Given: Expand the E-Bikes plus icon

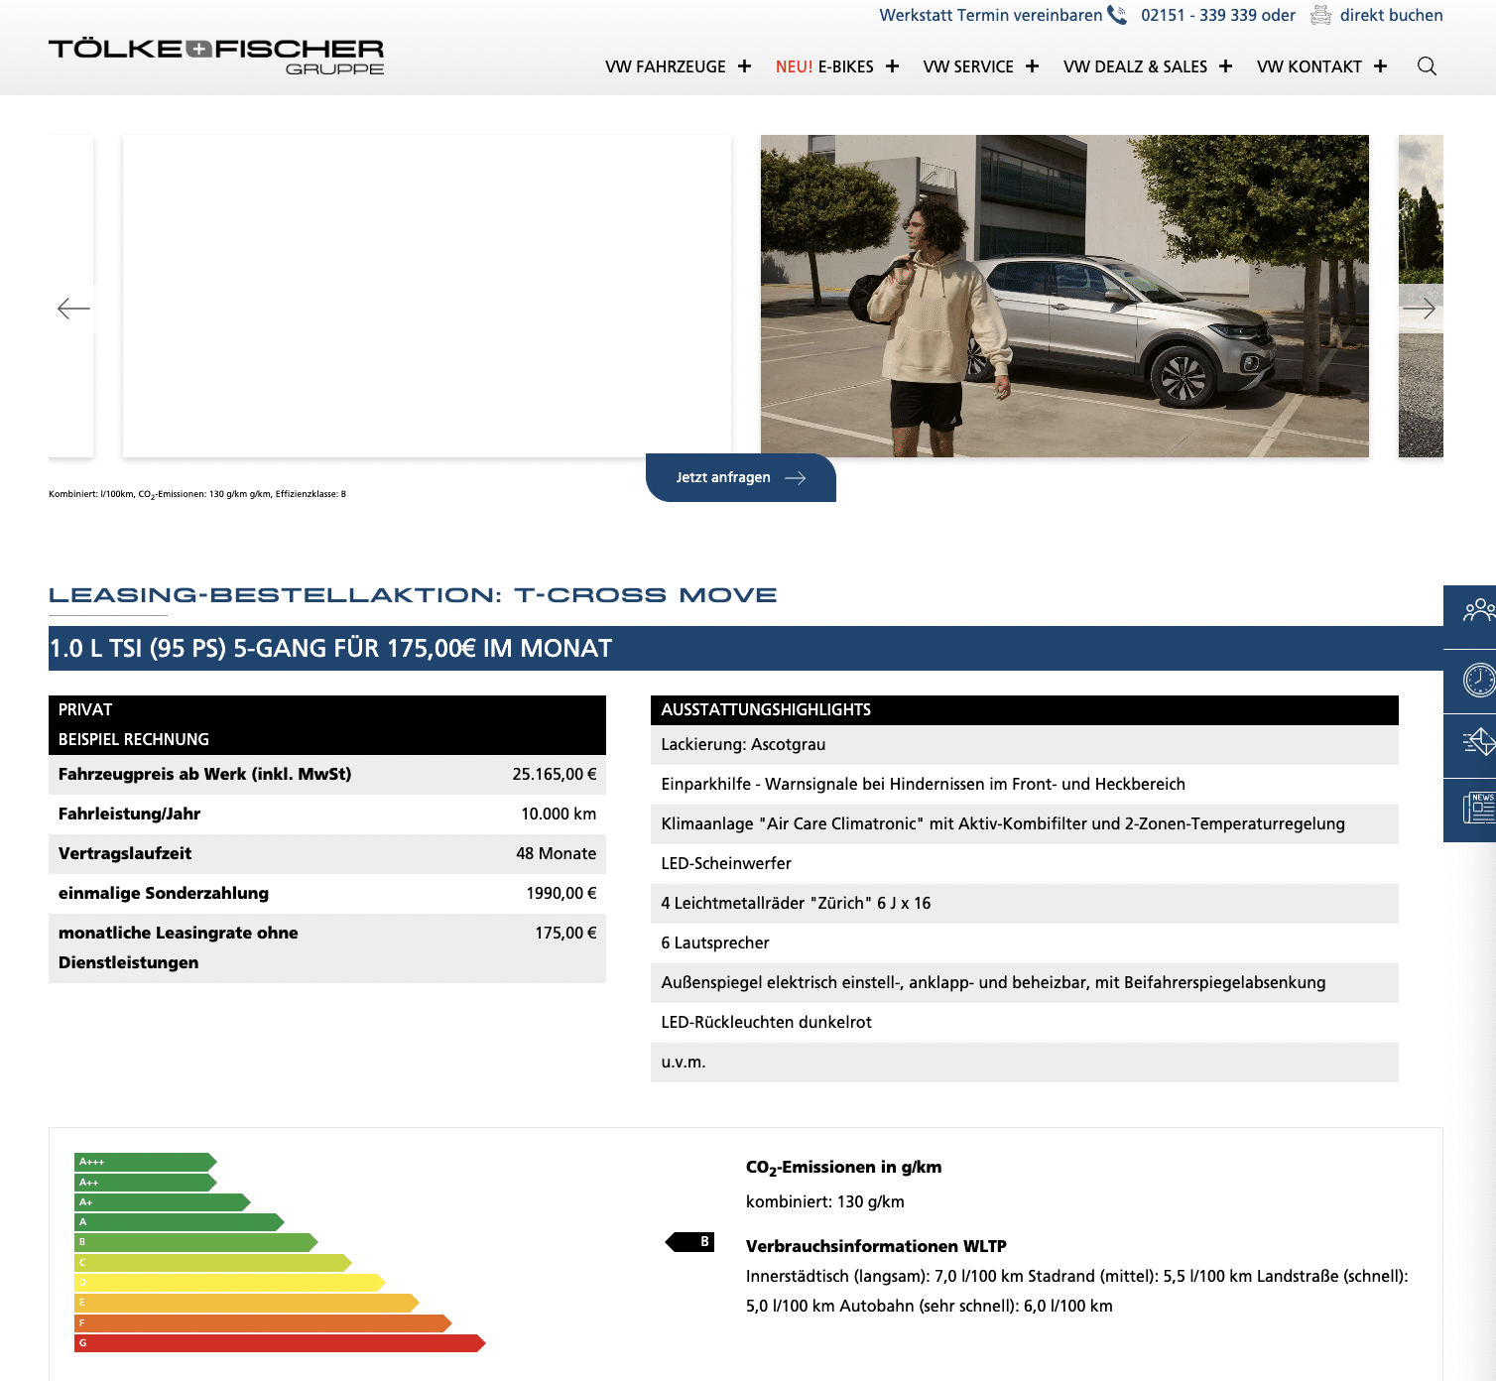Looking at the screenshot, I should point(892,66).
